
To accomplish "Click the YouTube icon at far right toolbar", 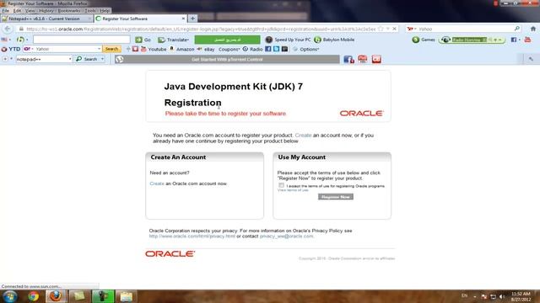I will [x=527, y=40].
